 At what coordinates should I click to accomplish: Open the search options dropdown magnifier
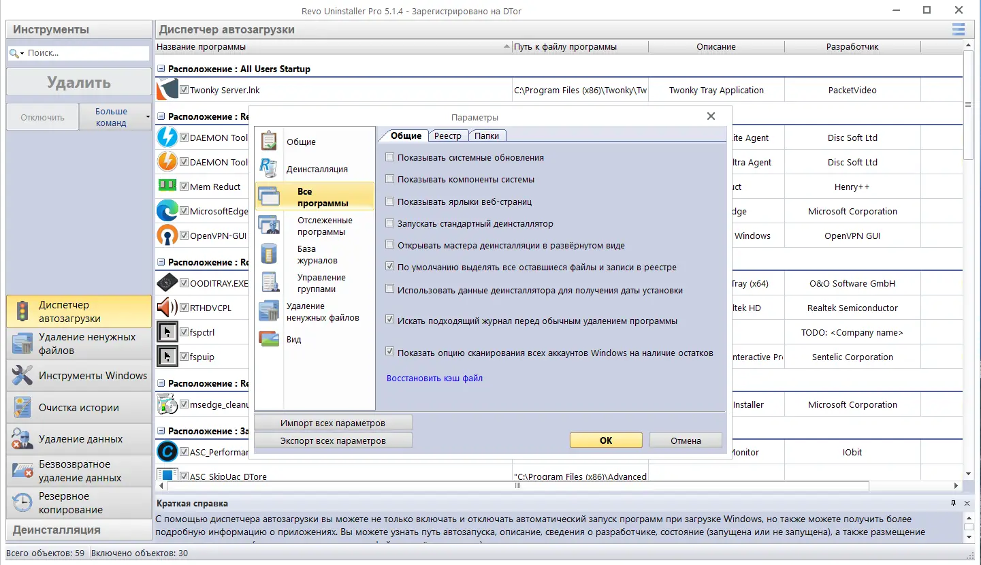(x=17, y=53)
